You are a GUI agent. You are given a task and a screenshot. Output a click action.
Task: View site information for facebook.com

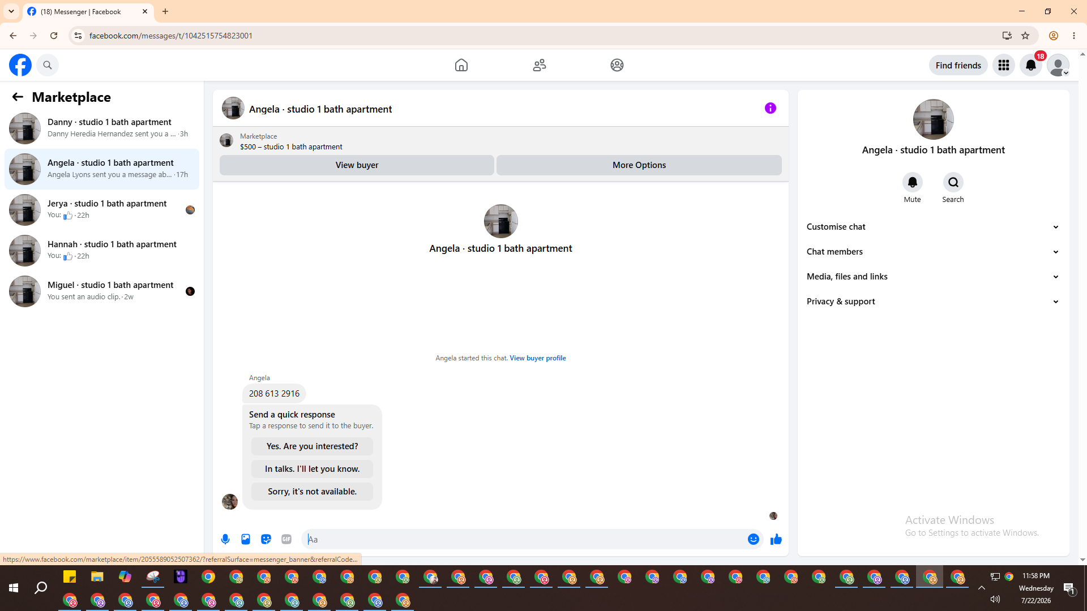(x=78, y=36)
